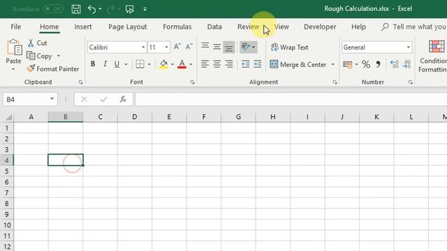Viewport: 447px width, 251px height.
Task: Decrease the font size
Action: (189, 47)
